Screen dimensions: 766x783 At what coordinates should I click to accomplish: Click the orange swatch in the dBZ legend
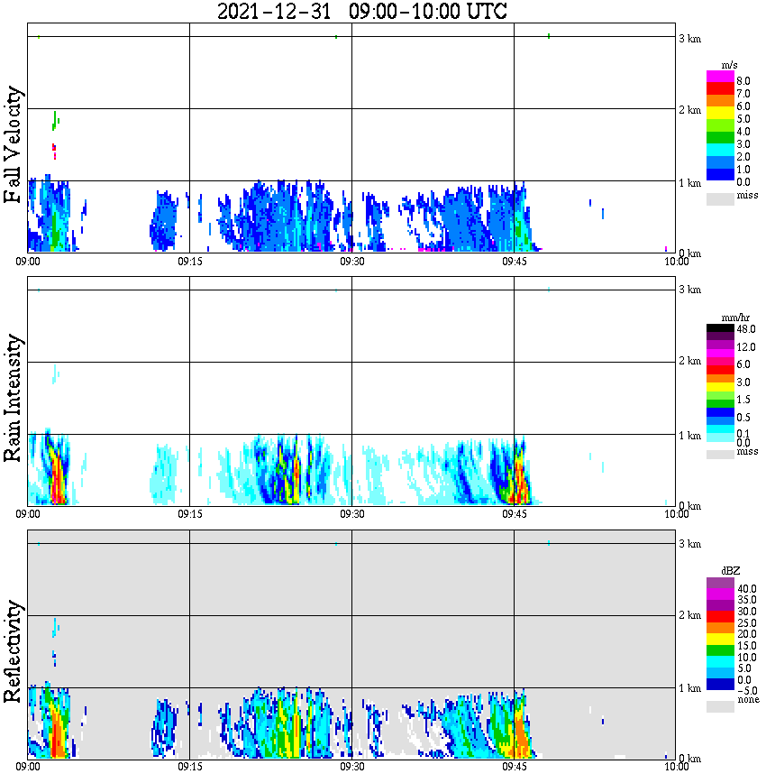tap(720, 628)
